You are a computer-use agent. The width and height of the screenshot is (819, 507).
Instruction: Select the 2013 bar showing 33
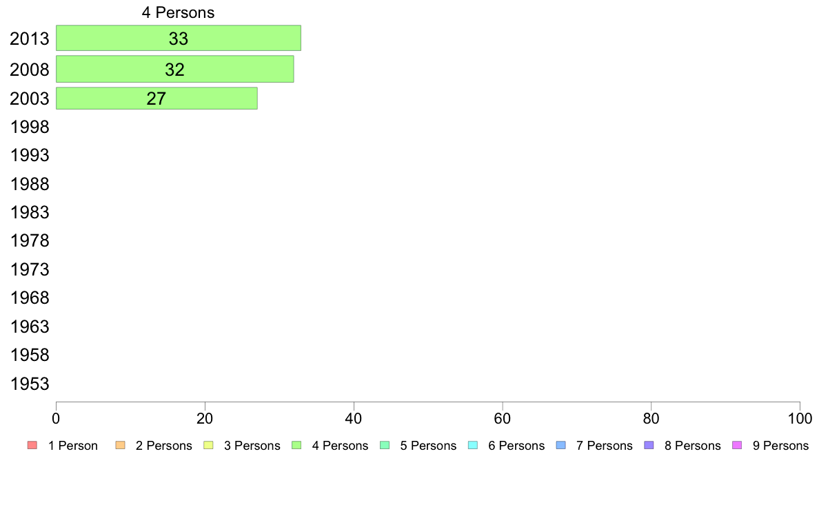coord(179,38)
